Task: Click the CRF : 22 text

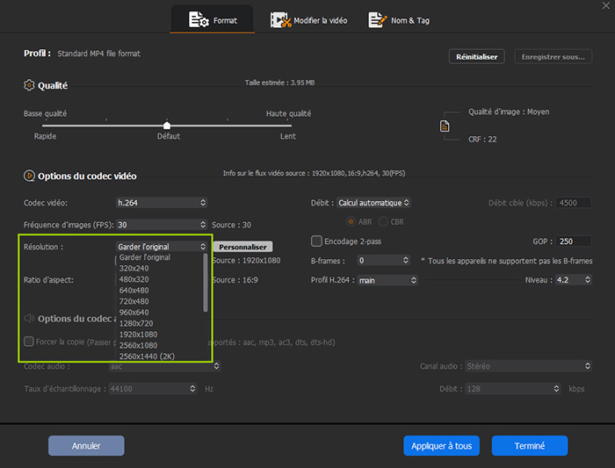Action: click(482, 139)
